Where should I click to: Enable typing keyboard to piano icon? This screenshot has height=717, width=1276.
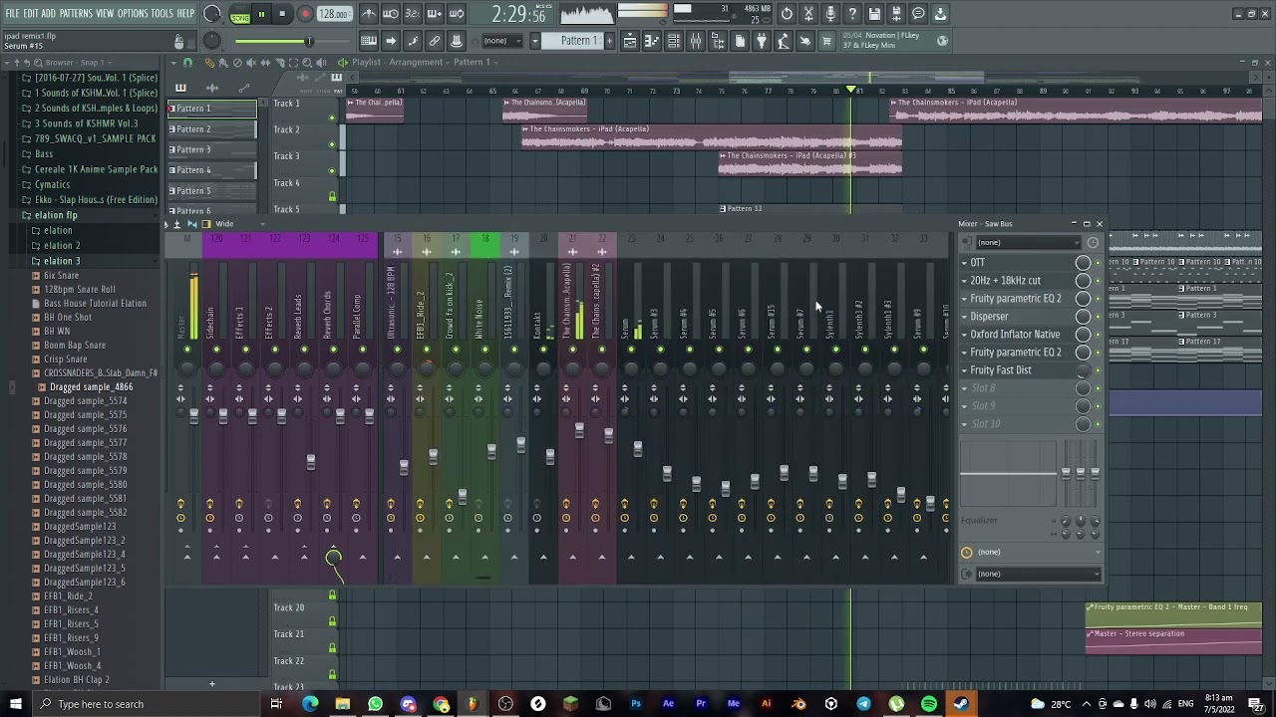(369, 41)
